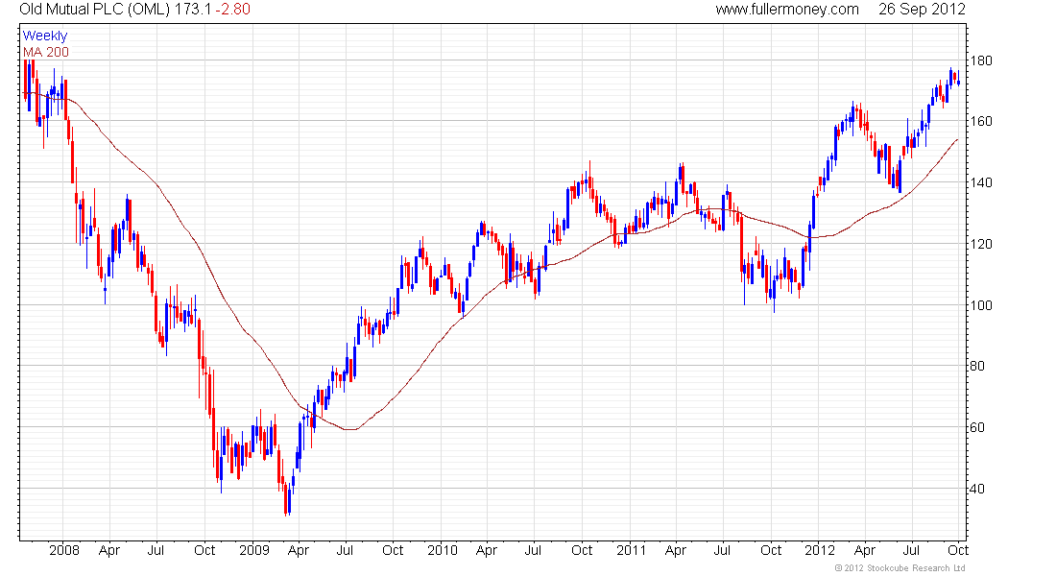This screenshot has width=1056, height=576.
Task: Click the Old Mutual PLC (OML) chart title
Action: point(94,10)
